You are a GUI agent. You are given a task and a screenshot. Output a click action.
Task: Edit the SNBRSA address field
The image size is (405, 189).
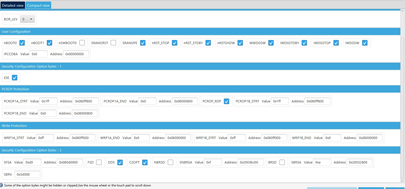tap(250, 162)
